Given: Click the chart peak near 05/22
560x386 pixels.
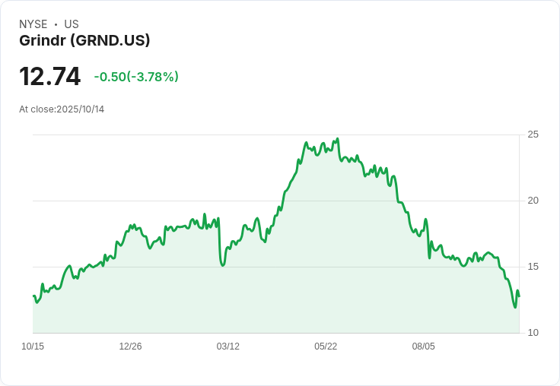Looking at the screenshot, I should tap(338, 139).
